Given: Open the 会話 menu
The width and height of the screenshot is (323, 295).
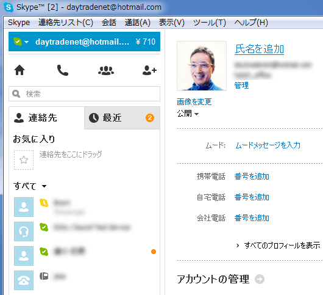Looking at the screenshot, I should (x=109, y=23).
